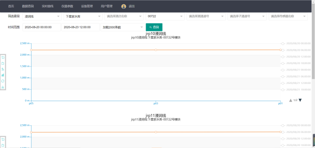Image resolution: width=315 pixels, height=148 pixels.
Task: Click the 时间范围 label
Action: 14,27
